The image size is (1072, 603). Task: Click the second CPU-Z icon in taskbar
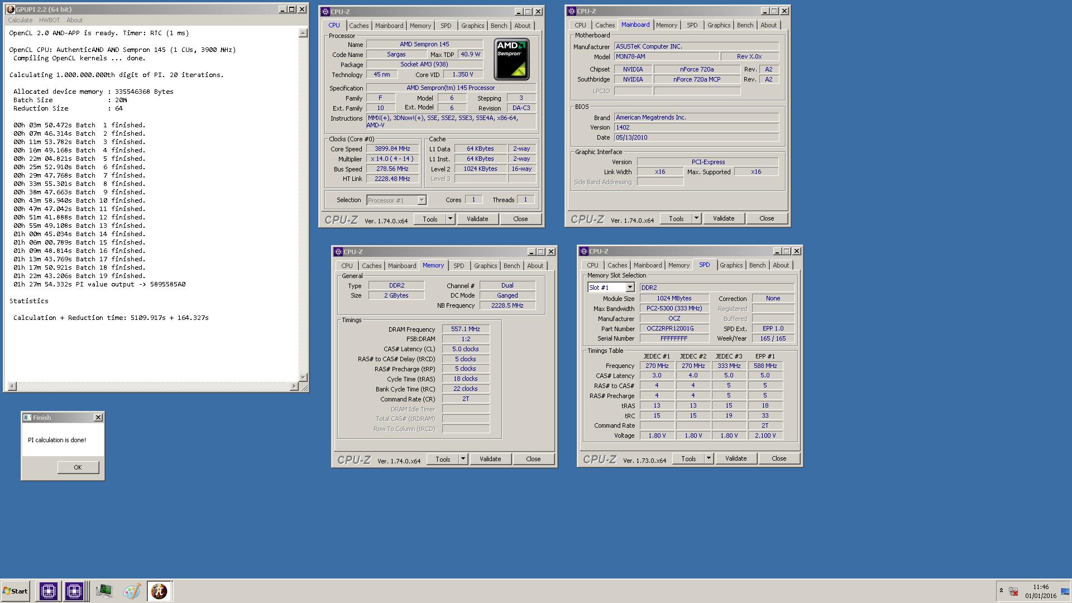74,591
